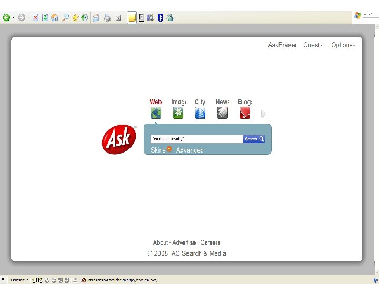Open the Advanced search link
Image resolution: width=379 pixels, height=284 pixels.
pyautogui.click(x=189, y=150)
